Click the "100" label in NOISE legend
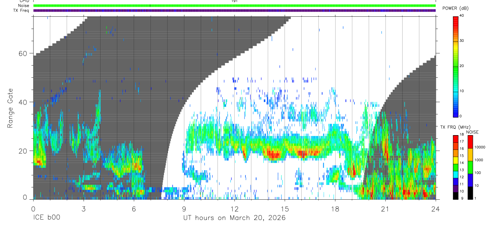490x226 pixels. tap(477, 173)
